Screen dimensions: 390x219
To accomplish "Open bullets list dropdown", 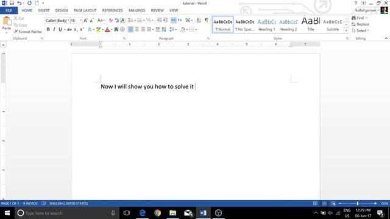I will pyautogui.click(x=135, y=20).
